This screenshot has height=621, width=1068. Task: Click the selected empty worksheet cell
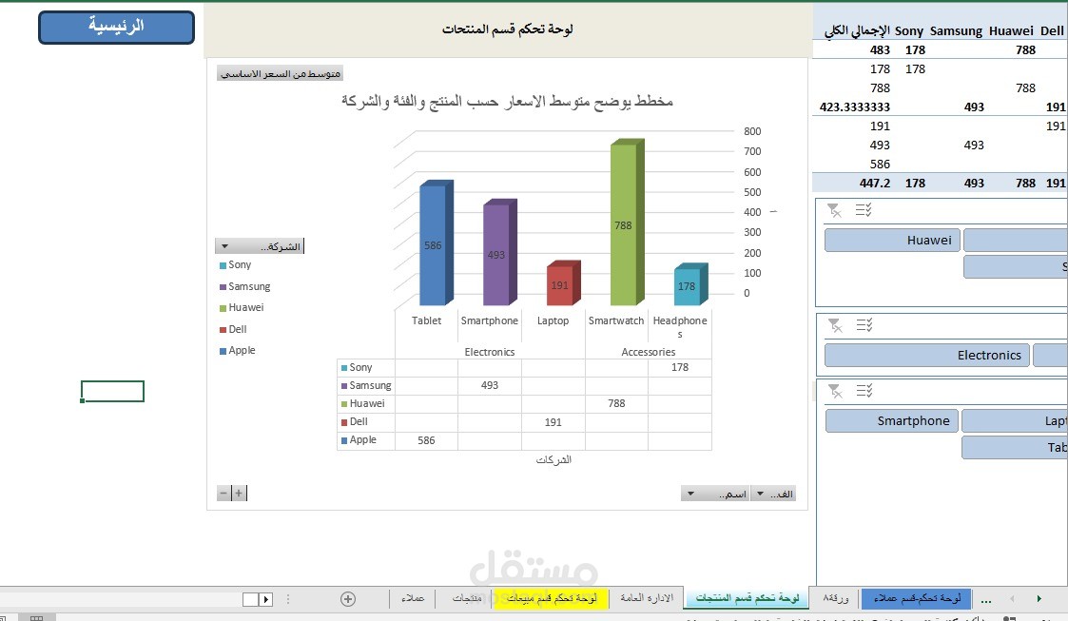coord(112,391)
